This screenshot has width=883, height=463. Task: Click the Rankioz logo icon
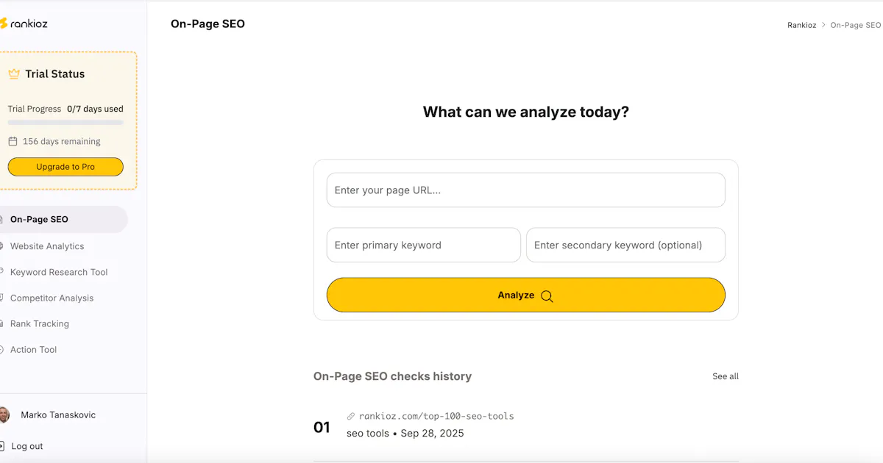[3, 24]
